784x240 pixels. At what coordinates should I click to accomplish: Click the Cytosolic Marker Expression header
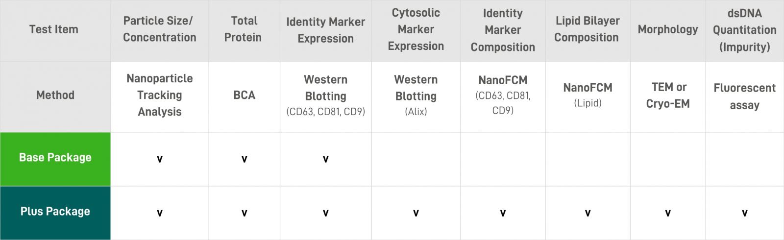tap(416, 30)
